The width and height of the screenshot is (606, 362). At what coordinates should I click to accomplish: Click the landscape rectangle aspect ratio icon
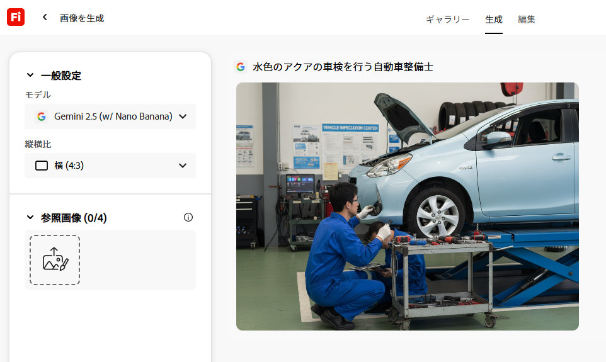pos(42,166)
